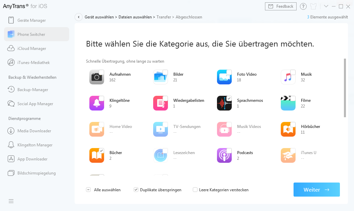Click the Foto Video label text
354x211 pixels.
click(247, 74)
